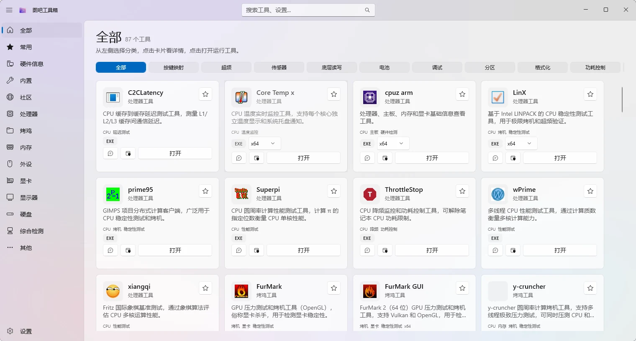636x341 pixels.
Task: Click 打开 on the wPrime card
Action: (x=560, y=250)
